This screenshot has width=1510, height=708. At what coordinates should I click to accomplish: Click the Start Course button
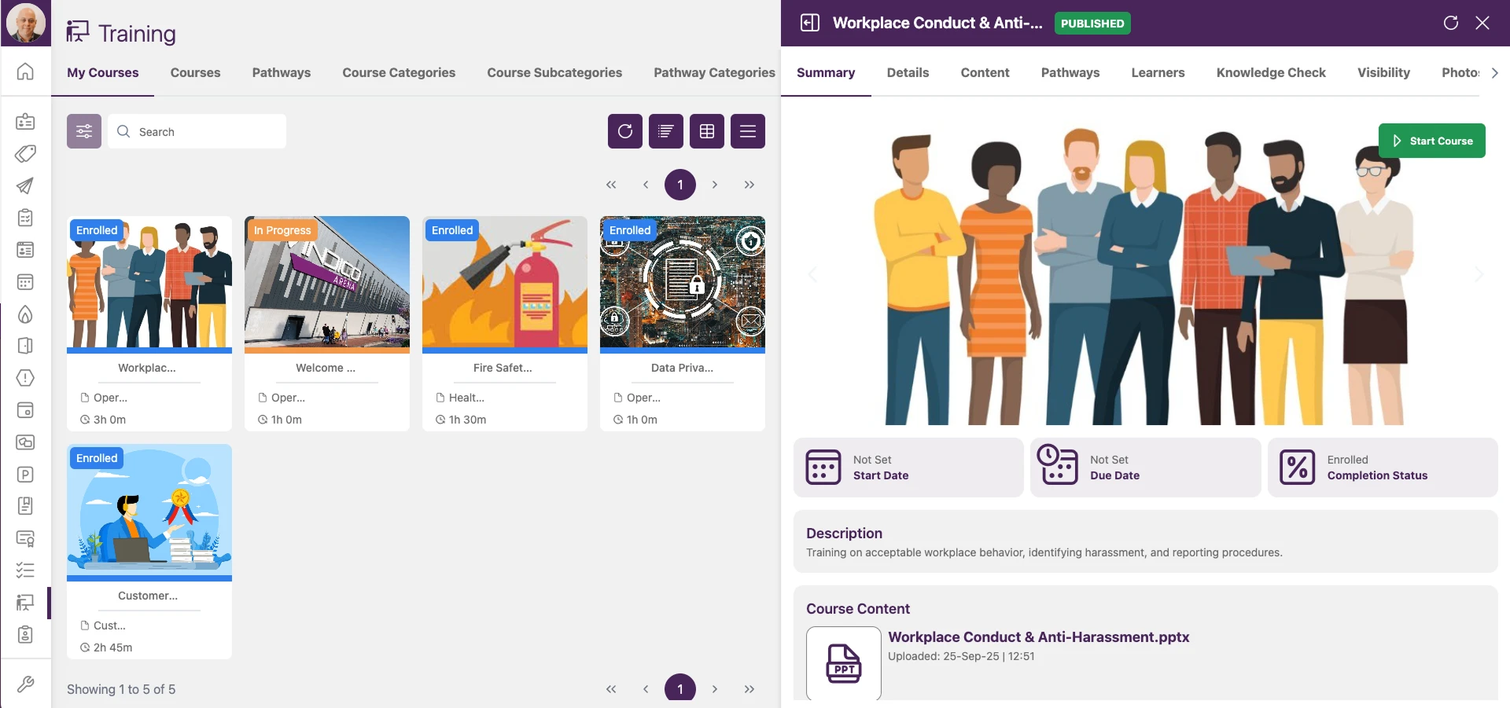1431,141
